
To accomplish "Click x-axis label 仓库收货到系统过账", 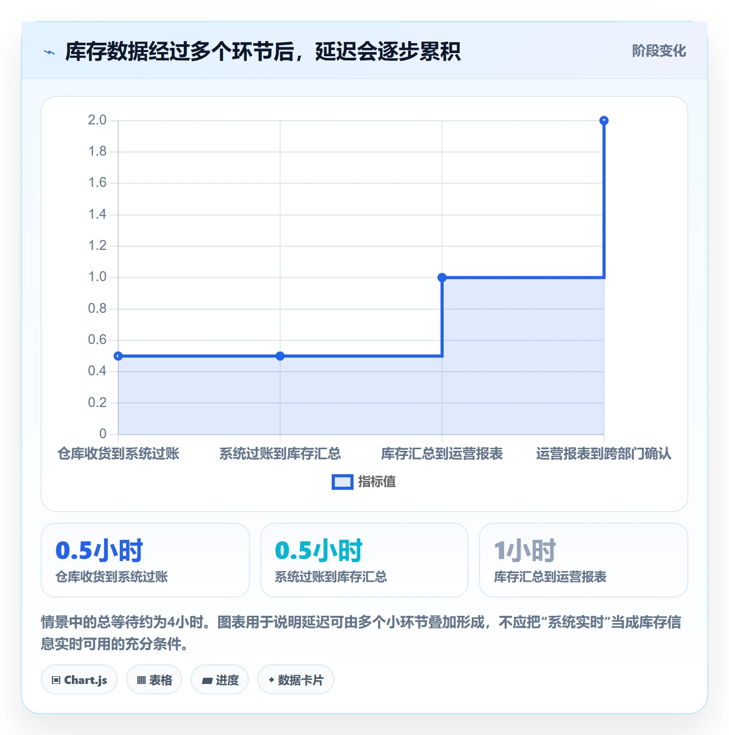I will (x=118, y=454).
